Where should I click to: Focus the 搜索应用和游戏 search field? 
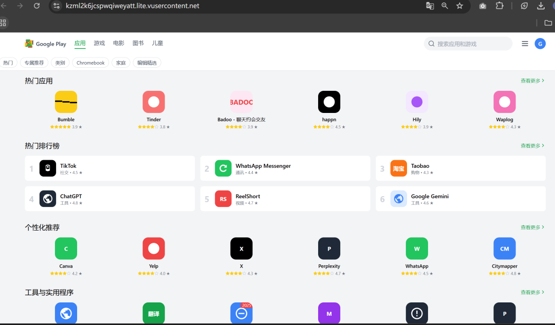468,44
